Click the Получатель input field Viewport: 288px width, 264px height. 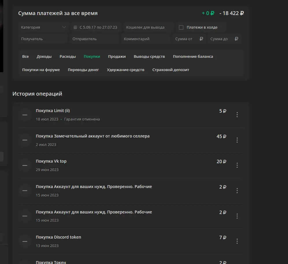(43, 39)
